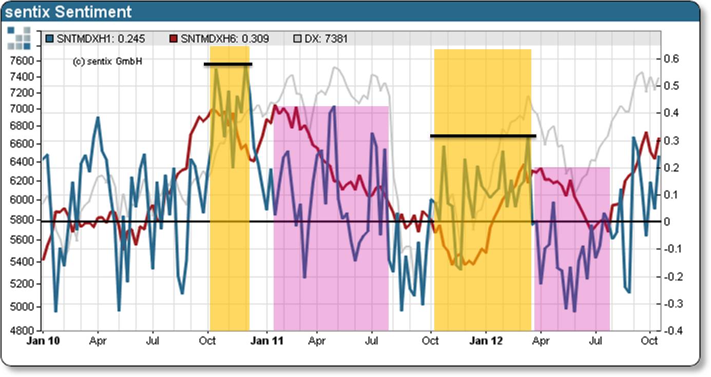Image resolution: width=711 pixels, height=377 pixels.
Task: Click the 0.1 sentiment axis value
Action: [671, 195]
